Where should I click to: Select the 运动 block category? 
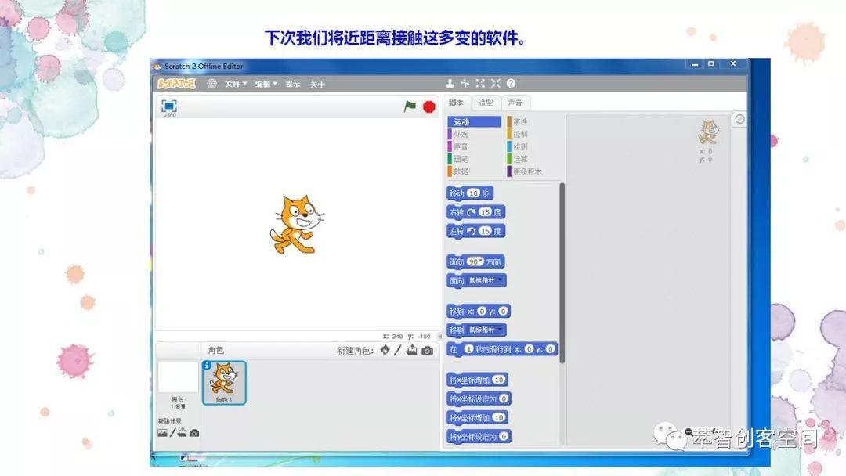(x=474, y=122)
